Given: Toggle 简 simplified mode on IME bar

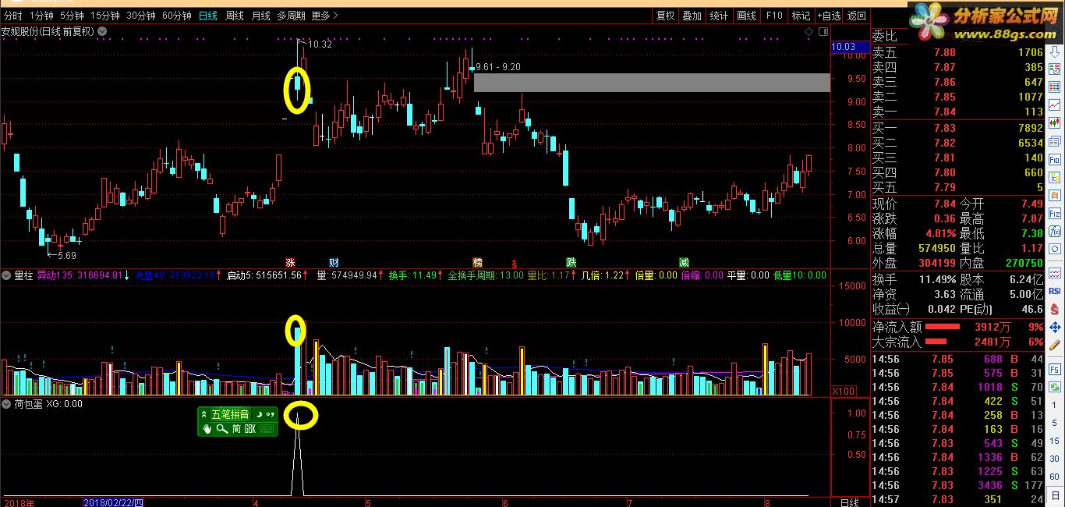Looking at the screenshot, I should coord(236,428).
